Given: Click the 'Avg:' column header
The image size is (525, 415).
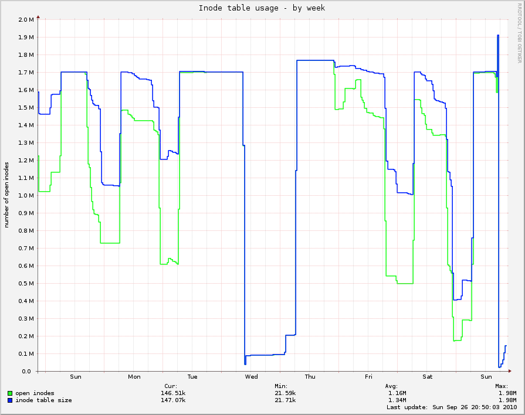Looking at the screenshot, I should [391, 386].
